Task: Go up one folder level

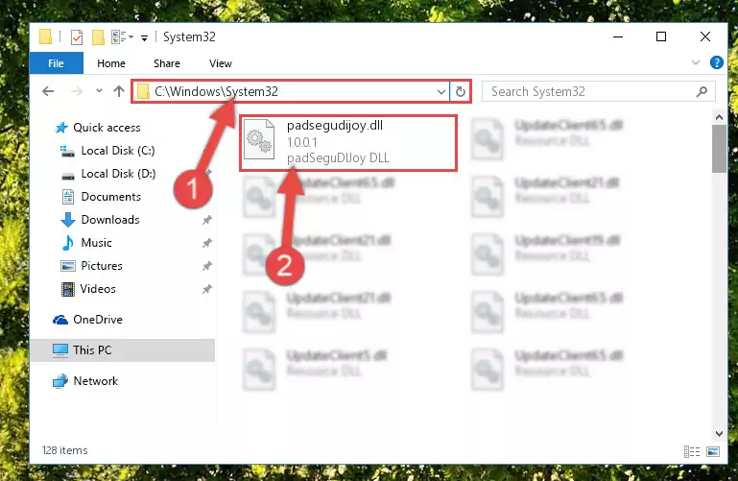Action: [119, 91]
